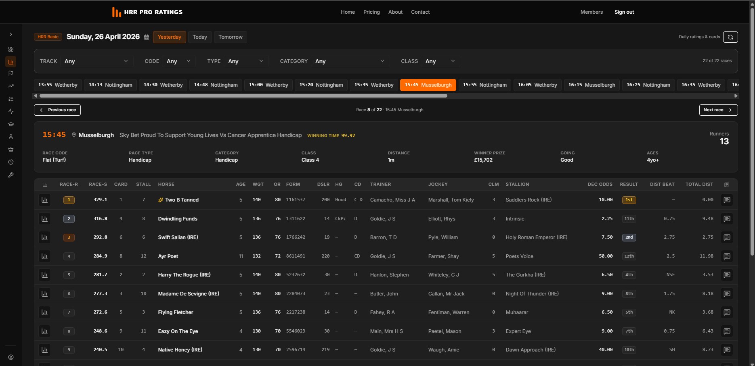Screen dimensions: 755x366
Task: Open chart for Dwindling Funds row
Action: click(x=44, y=219)
